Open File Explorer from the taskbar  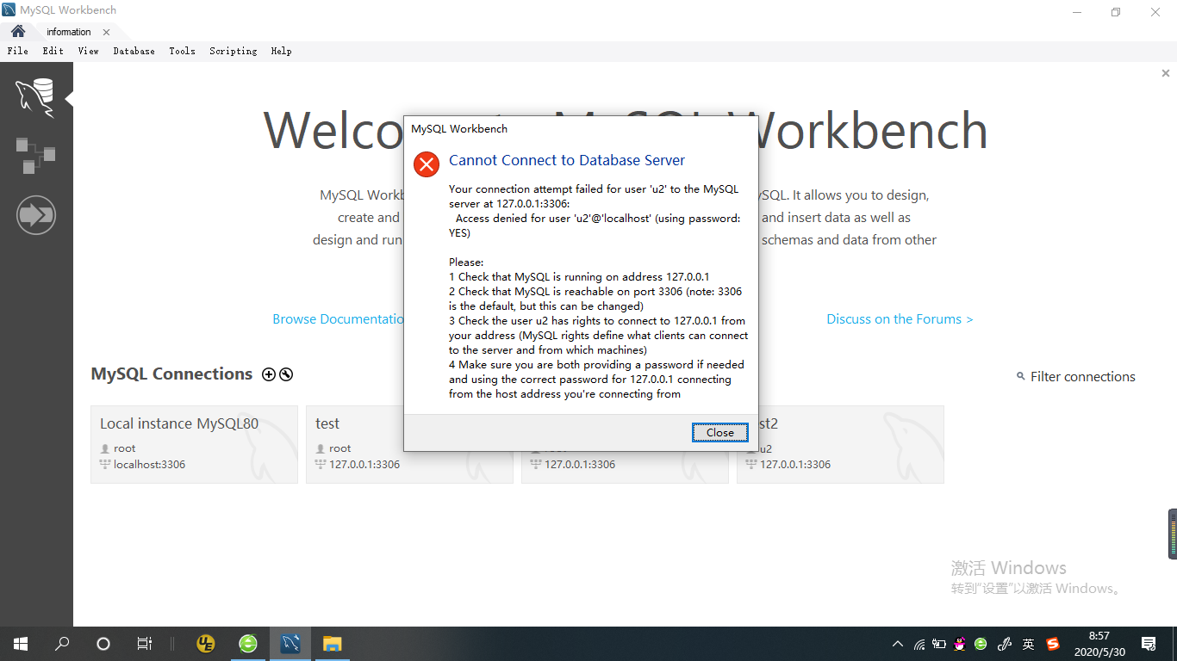(x=333, y=644)
